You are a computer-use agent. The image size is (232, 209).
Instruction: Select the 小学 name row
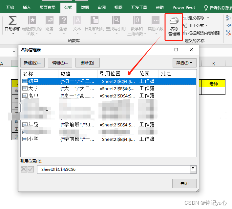tap(109, 139)
